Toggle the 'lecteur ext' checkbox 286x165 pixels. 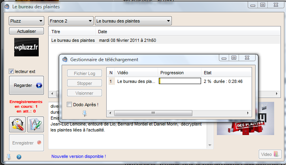[x=11, y=71]
